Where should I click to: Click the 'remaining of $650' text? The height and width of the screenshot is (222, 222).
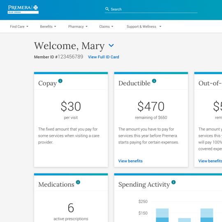(151, 118)
